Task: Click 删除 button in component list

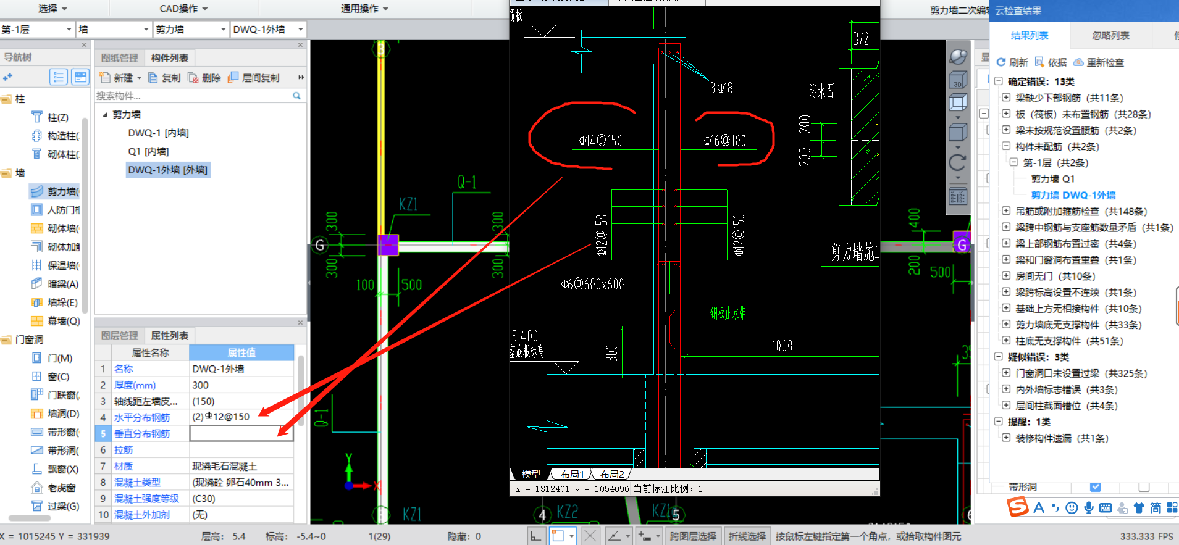Action: pos(204,78)
